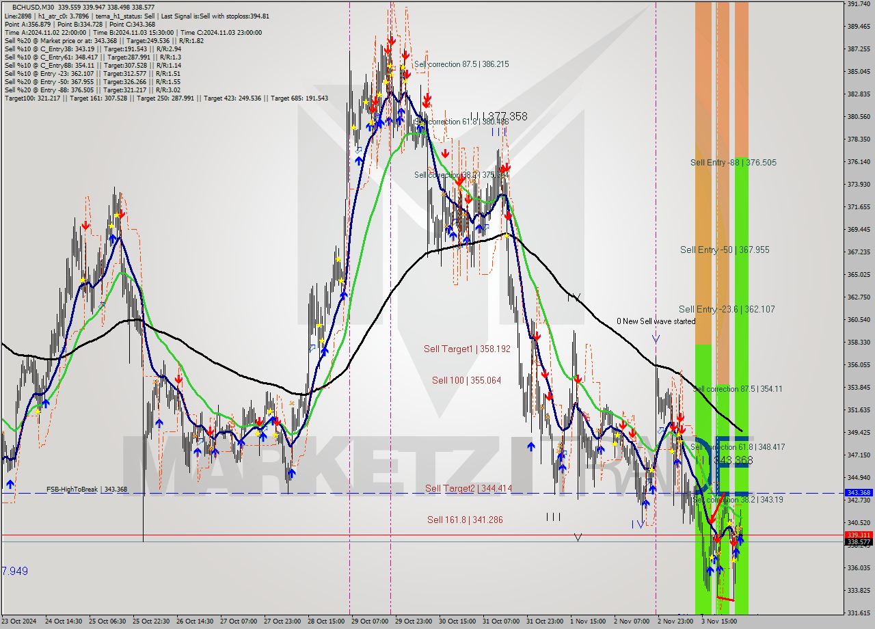The width and height of the screenshot is (875, 629).
Task: Select the '| | | 377.358' wave label
Action: pyautogui.click(x=499, y=116)
